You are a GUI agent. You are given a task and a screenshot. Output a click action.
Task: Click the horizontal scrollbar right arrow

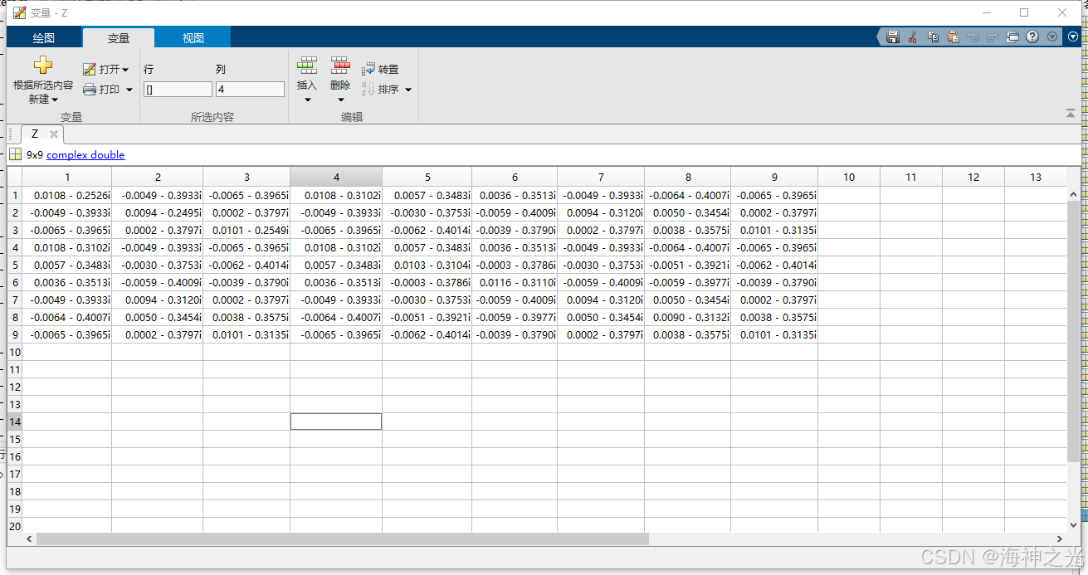tap(1058, 539)
